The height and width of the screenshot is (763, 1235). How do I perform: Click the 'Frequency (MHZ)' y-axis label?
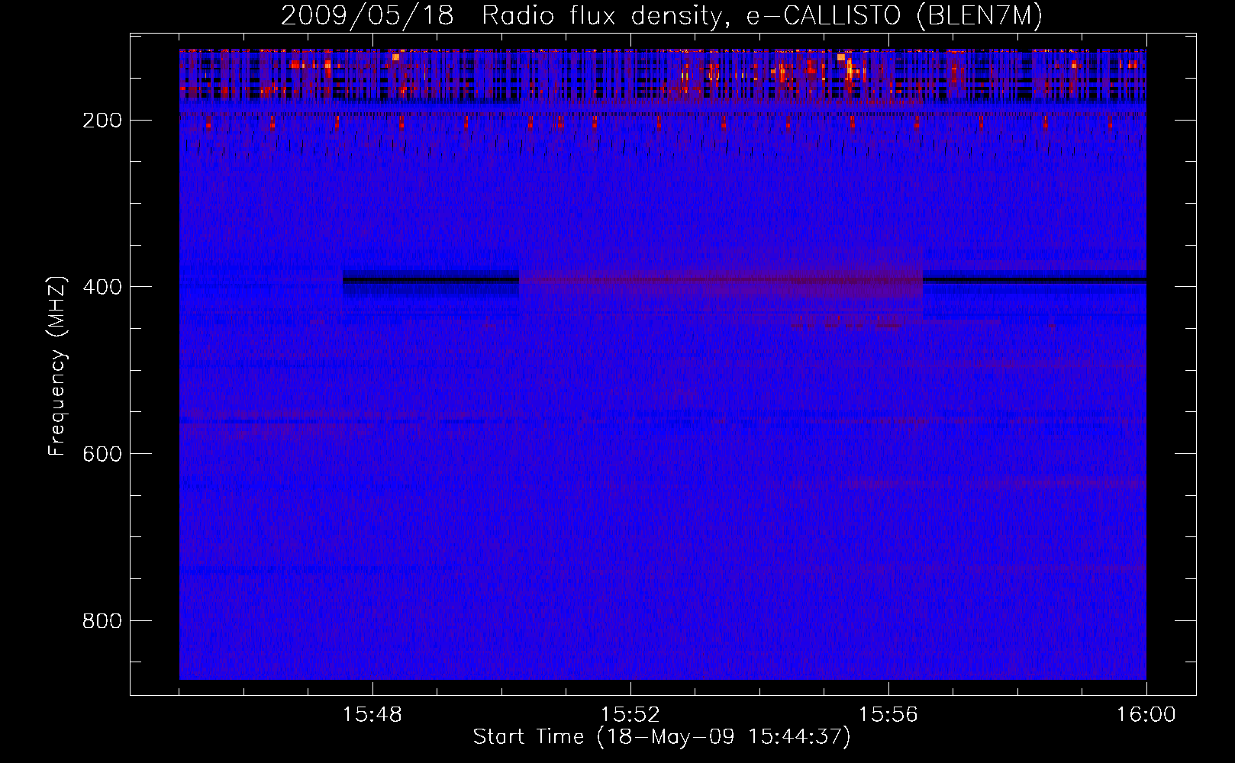click(57, 365)
